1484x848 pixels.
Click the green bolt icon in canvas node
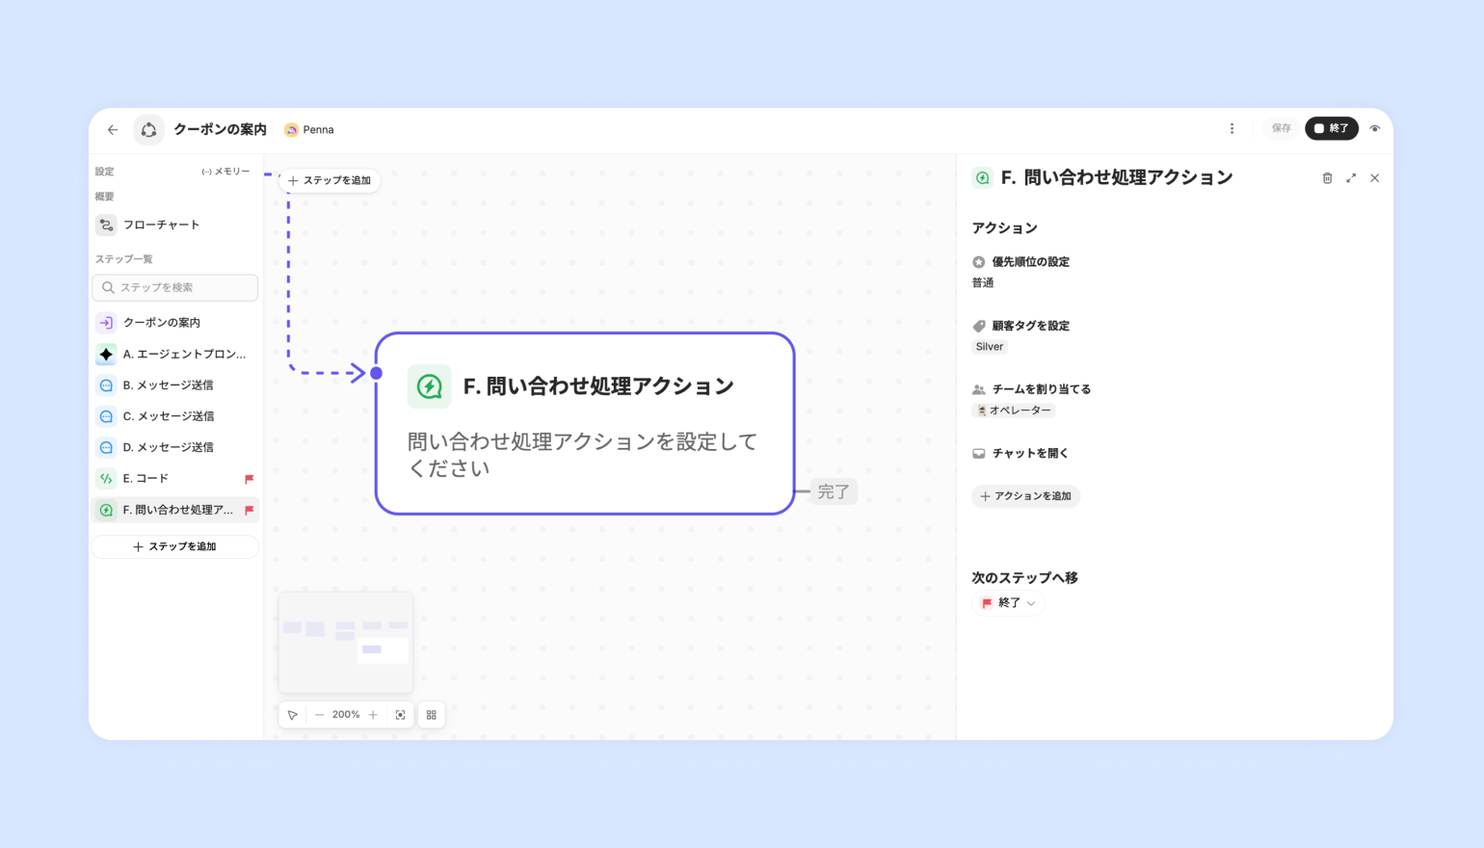coord(430,386)
